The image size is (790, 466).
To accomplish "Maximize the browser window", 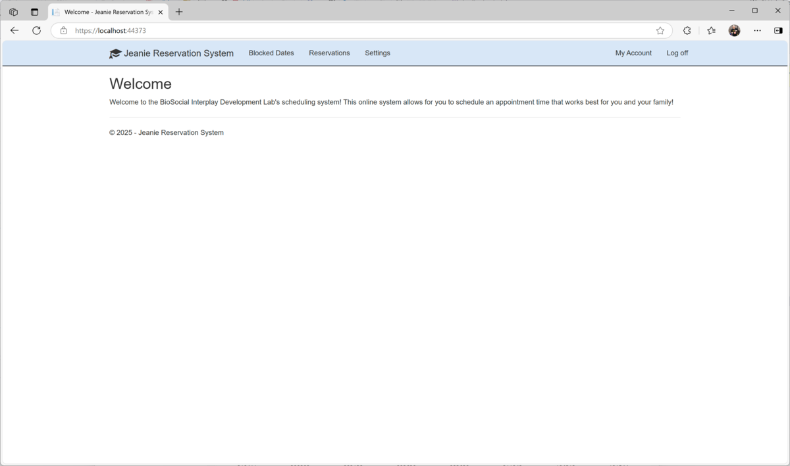I will click(x=755, y=11).
